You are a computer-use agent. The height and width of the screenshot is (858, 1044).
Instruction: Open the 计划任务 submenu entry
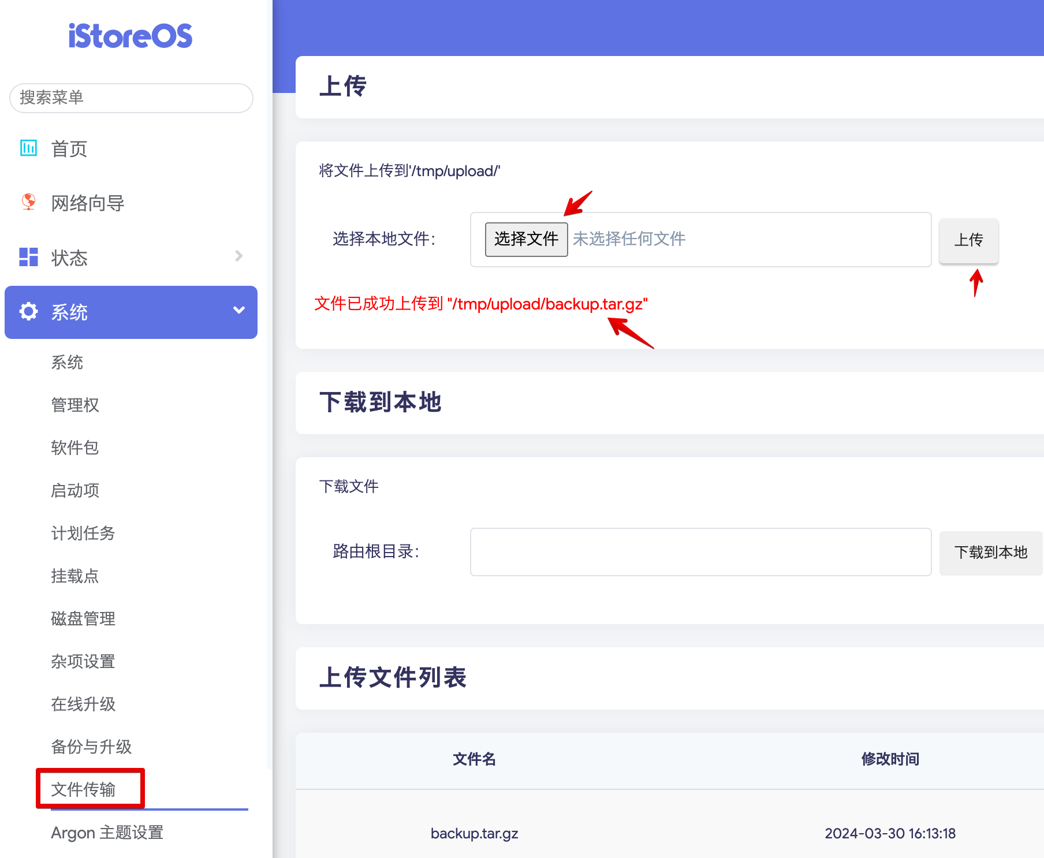click(x=83, y=533)
